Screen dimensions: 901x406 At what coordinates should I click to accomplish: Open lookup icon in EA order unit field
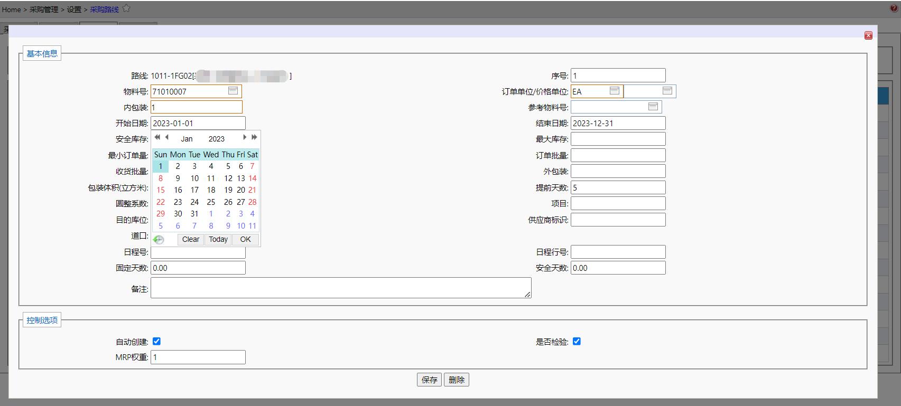[x=614, y=91]
